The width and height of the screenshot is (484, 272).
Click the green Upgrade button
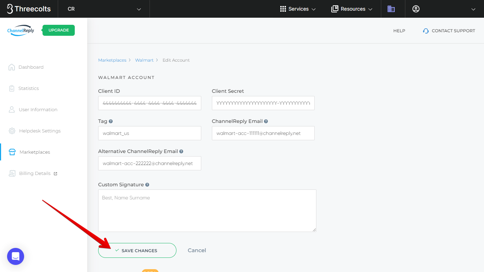[58, 30]
